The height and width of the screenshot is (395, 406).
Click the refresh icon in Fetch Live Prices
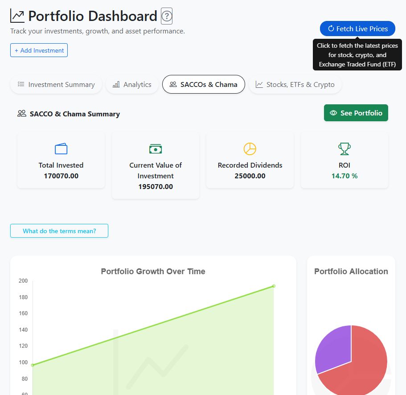(x=331, y=29)
